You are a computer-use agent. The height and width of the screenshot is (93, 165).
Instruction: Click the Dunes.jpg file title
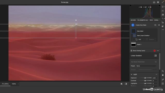point(65,2)
